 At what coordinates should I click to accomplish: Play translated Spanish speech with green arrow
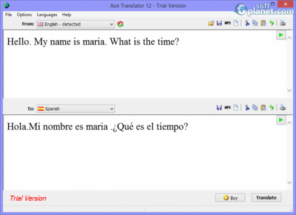coord(281,120)
